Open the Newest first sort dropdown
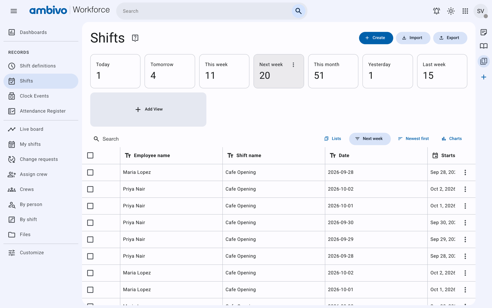The image size is (492, 308). click(x=413, y=139)
